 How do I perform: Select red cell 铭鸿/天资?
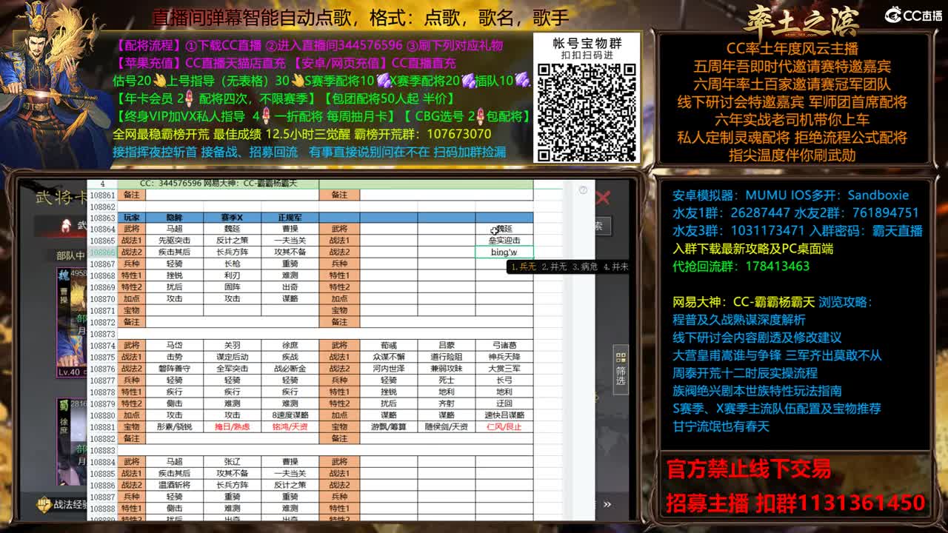(x=290, y=427)
